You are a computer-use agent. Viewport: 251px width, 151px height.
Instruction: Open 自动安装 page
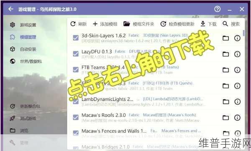[x=23, y=49]
